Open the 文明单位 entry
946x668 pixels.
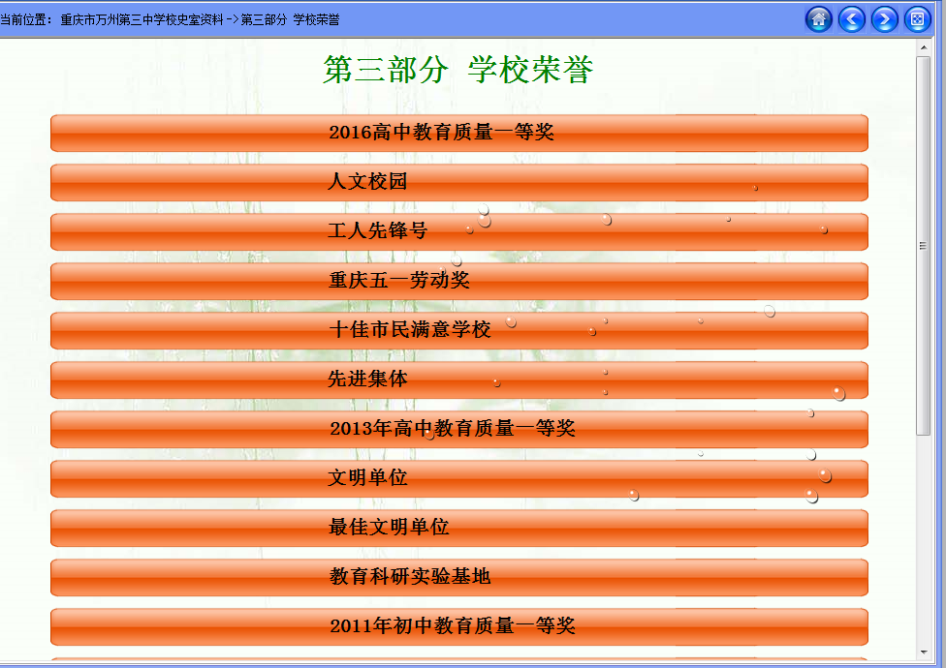459,478
